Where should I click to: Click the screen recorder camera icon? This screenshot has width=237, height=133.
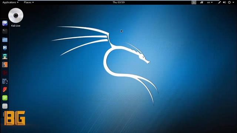[x=201, y=2]
